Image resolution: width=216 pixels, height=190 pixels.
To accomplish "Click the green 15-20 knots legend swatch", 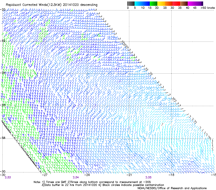I will pyautogui.click(x=154, y=4).
